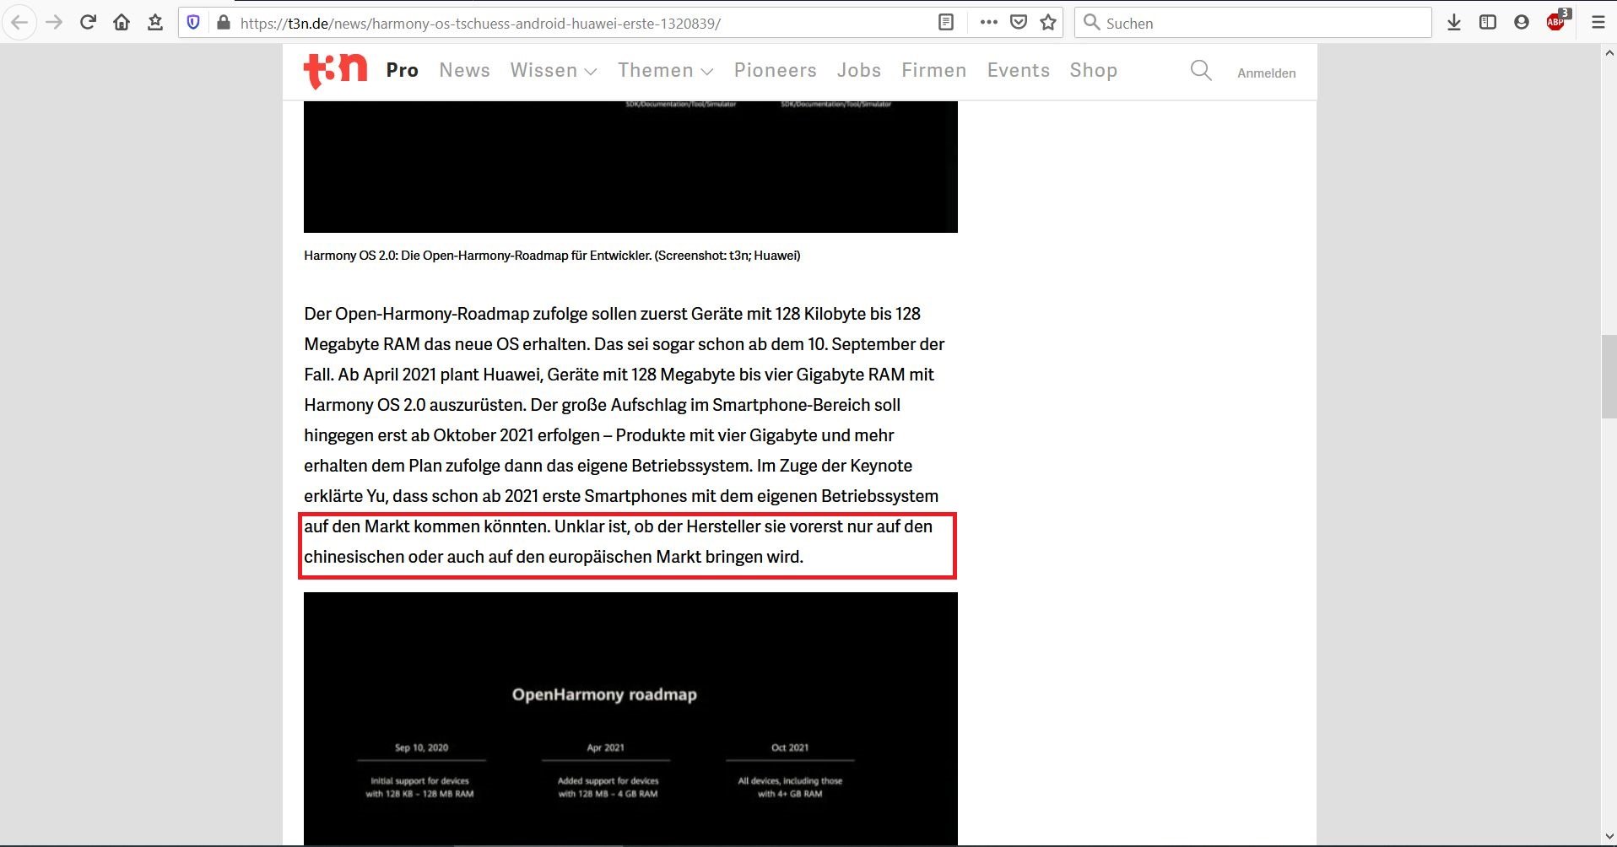Image resolution: width=1617 pixels, height=847 pixels.
Task: Open the tracking protection shield
Action: click(x=193, y=23)
